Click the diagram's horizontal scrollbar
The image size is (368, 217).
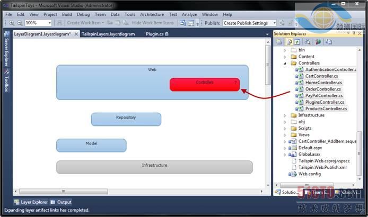click(138, 192)
